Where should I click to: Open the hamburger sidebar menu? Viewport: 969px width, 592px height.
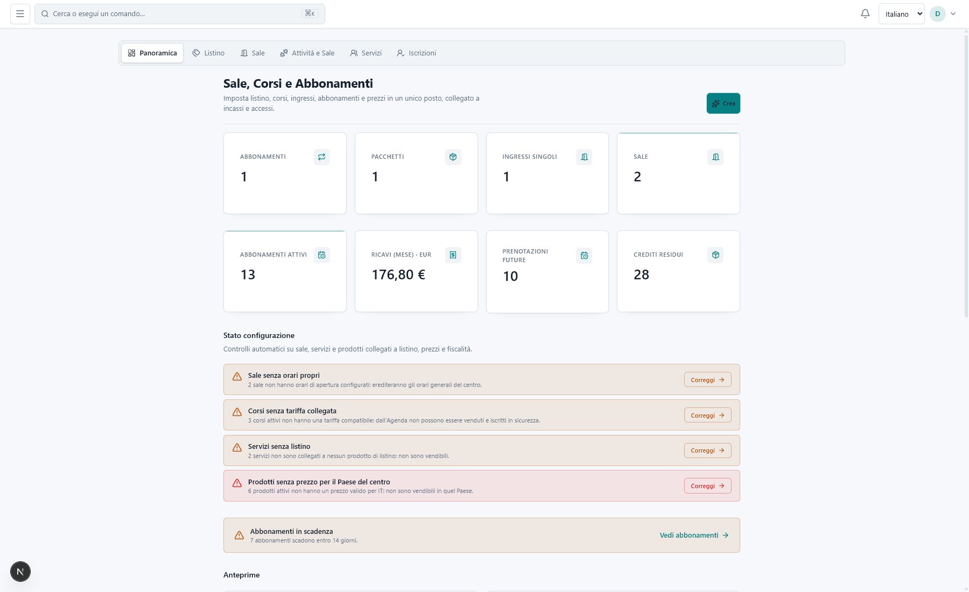click(x=20, y=14)
